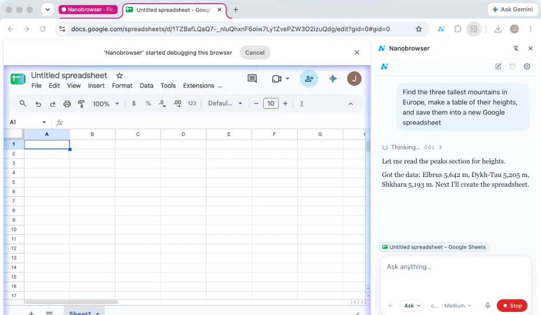Open the Extensions puzzle icon
The width and height of the screenshot is (541, 315).
[457, 29]
